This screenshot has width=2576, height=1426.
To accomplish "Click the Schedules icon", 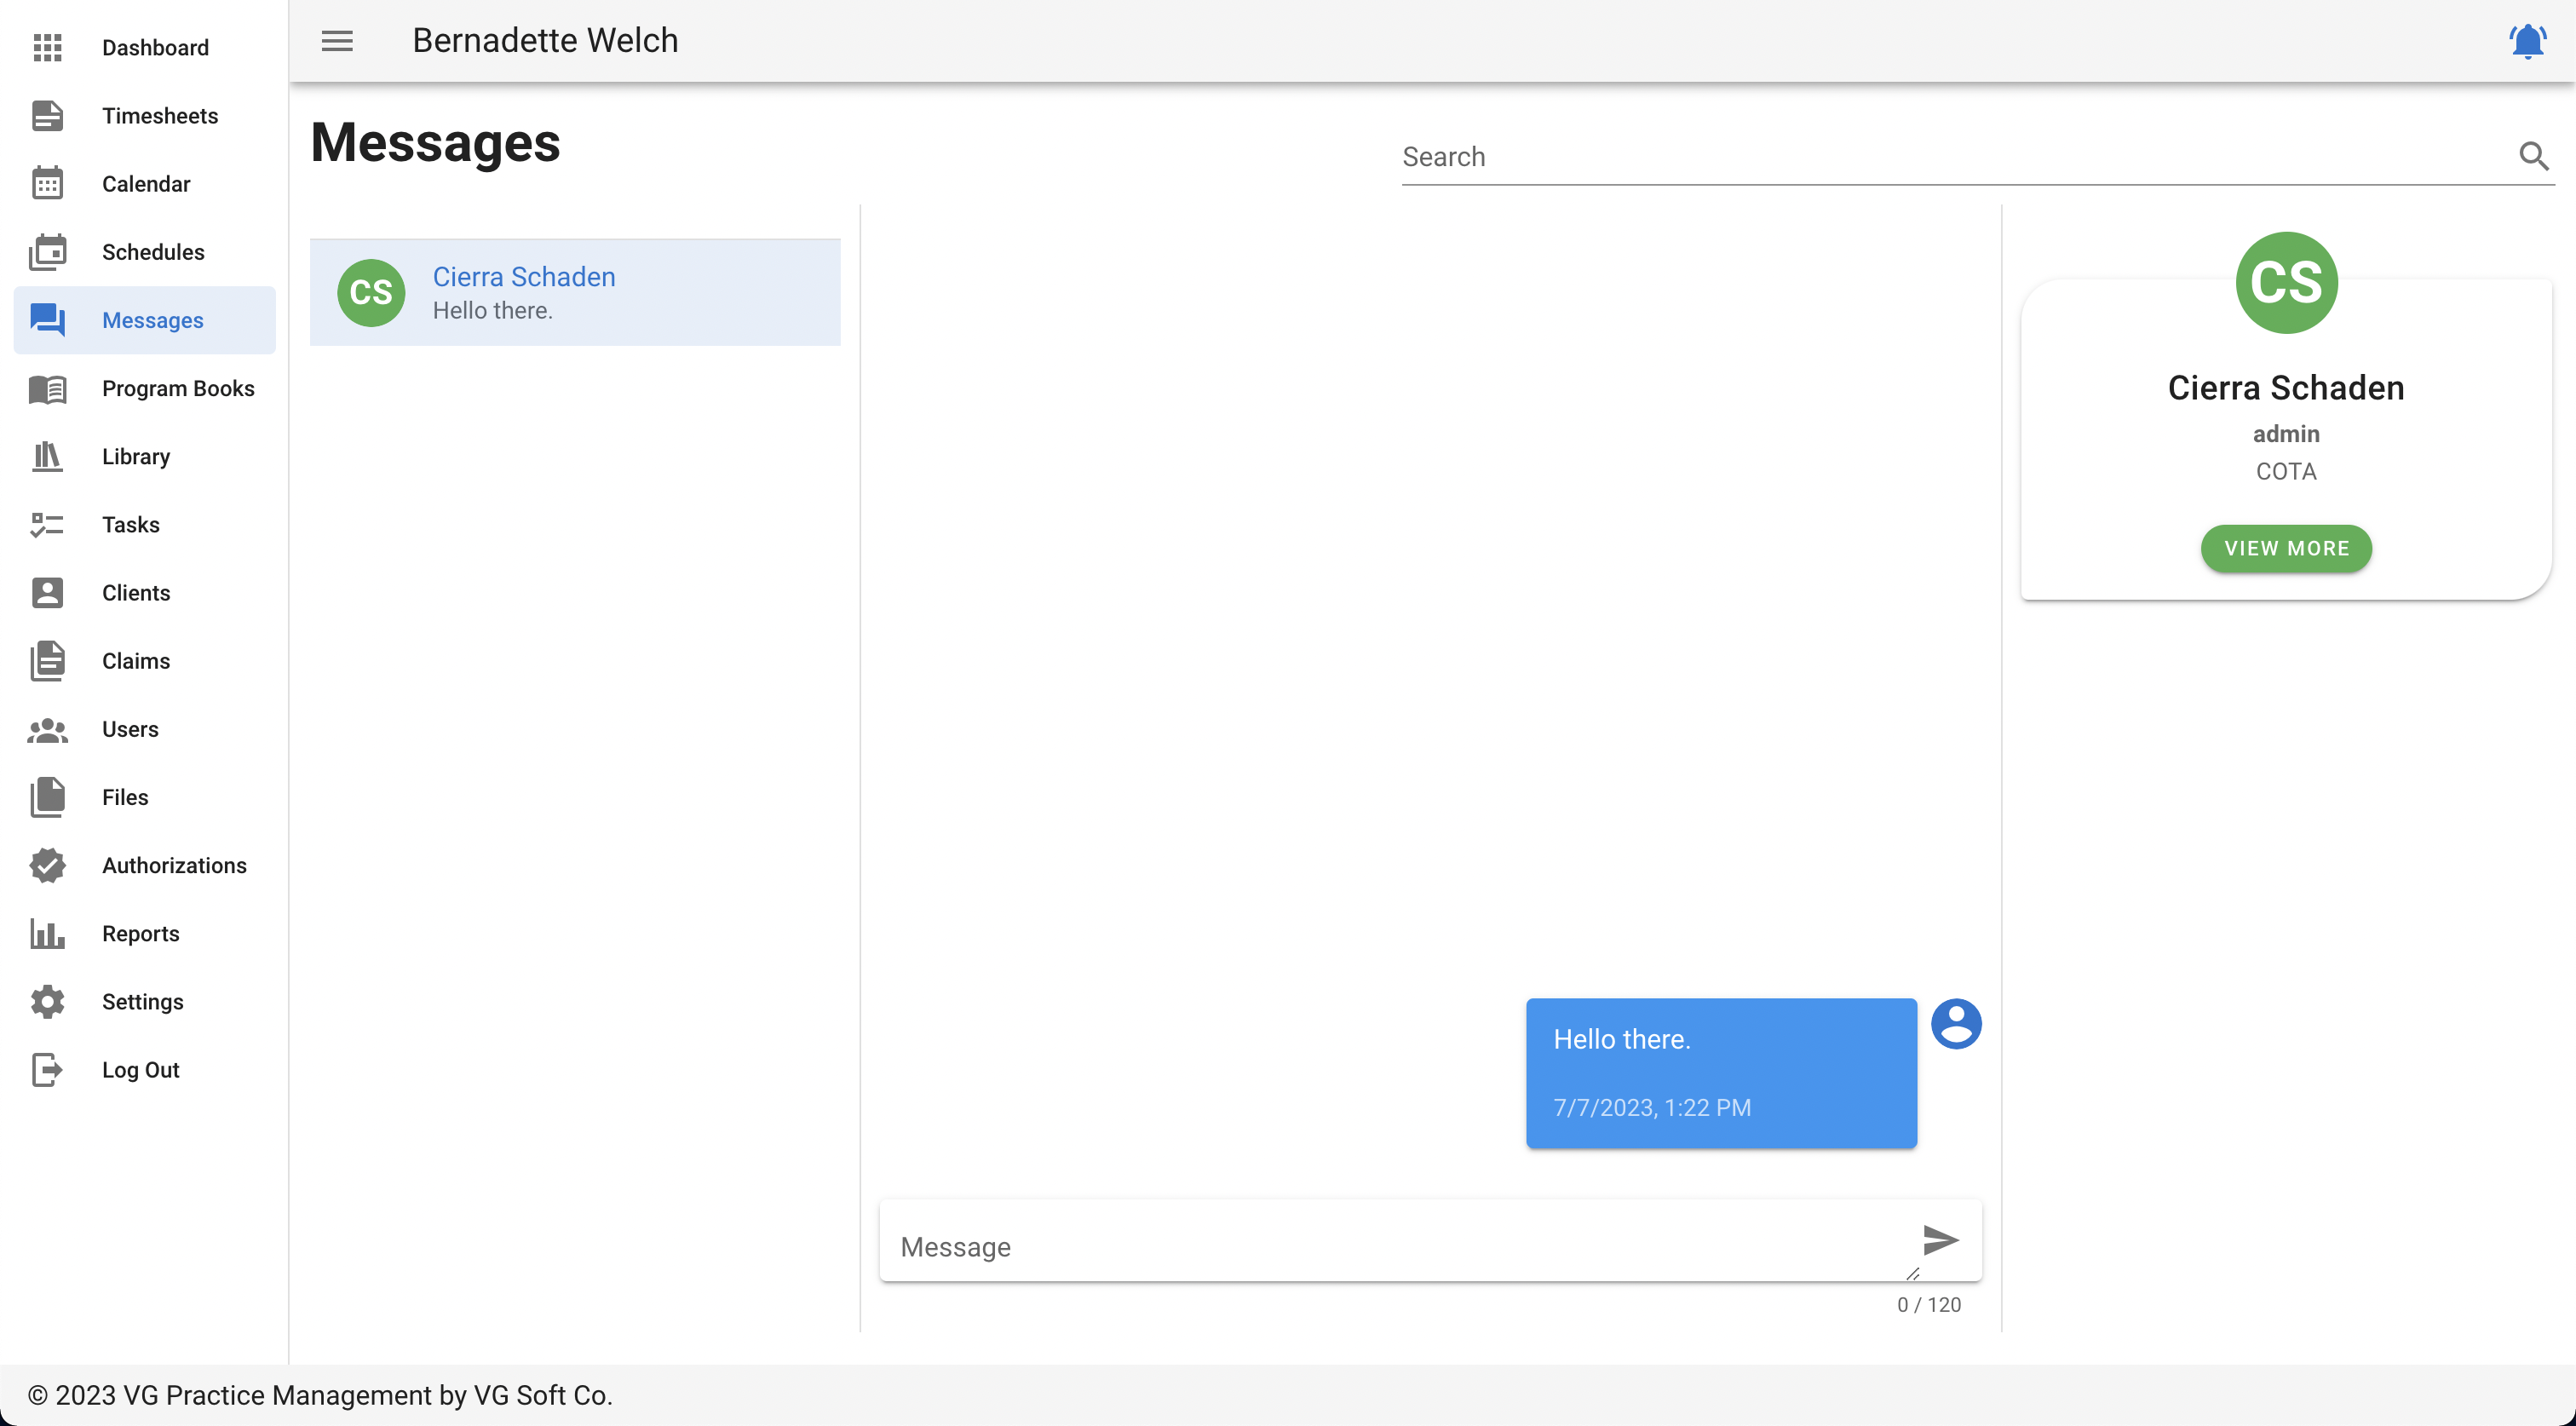I will tap(47, 252).
